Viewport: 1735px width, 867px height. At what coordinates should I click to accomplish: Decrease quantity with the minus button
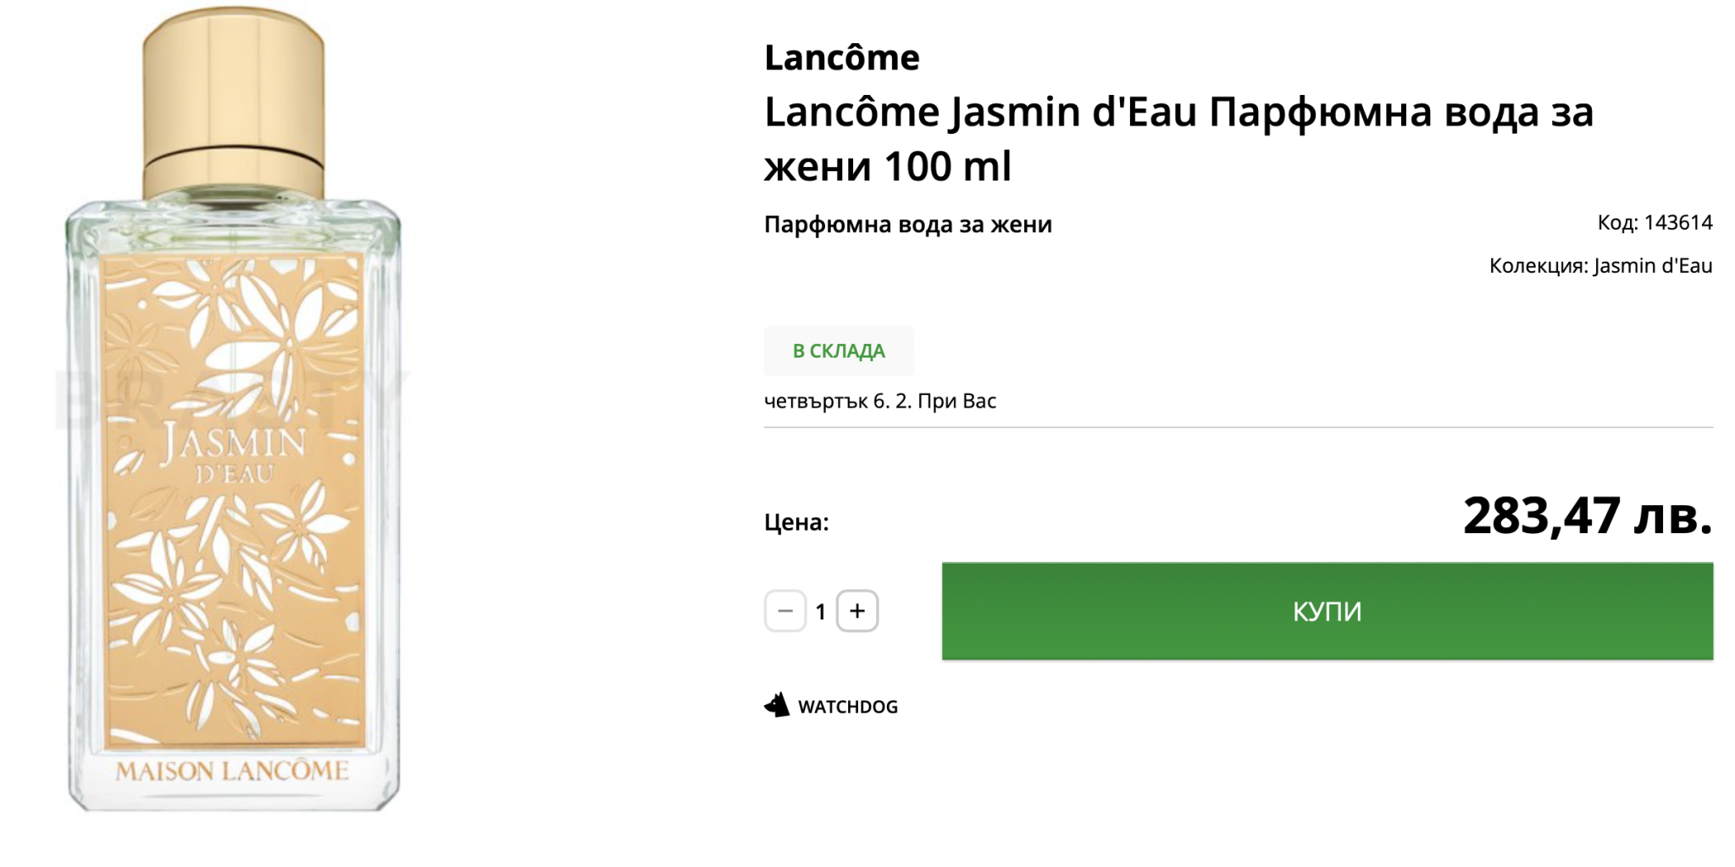784,611
